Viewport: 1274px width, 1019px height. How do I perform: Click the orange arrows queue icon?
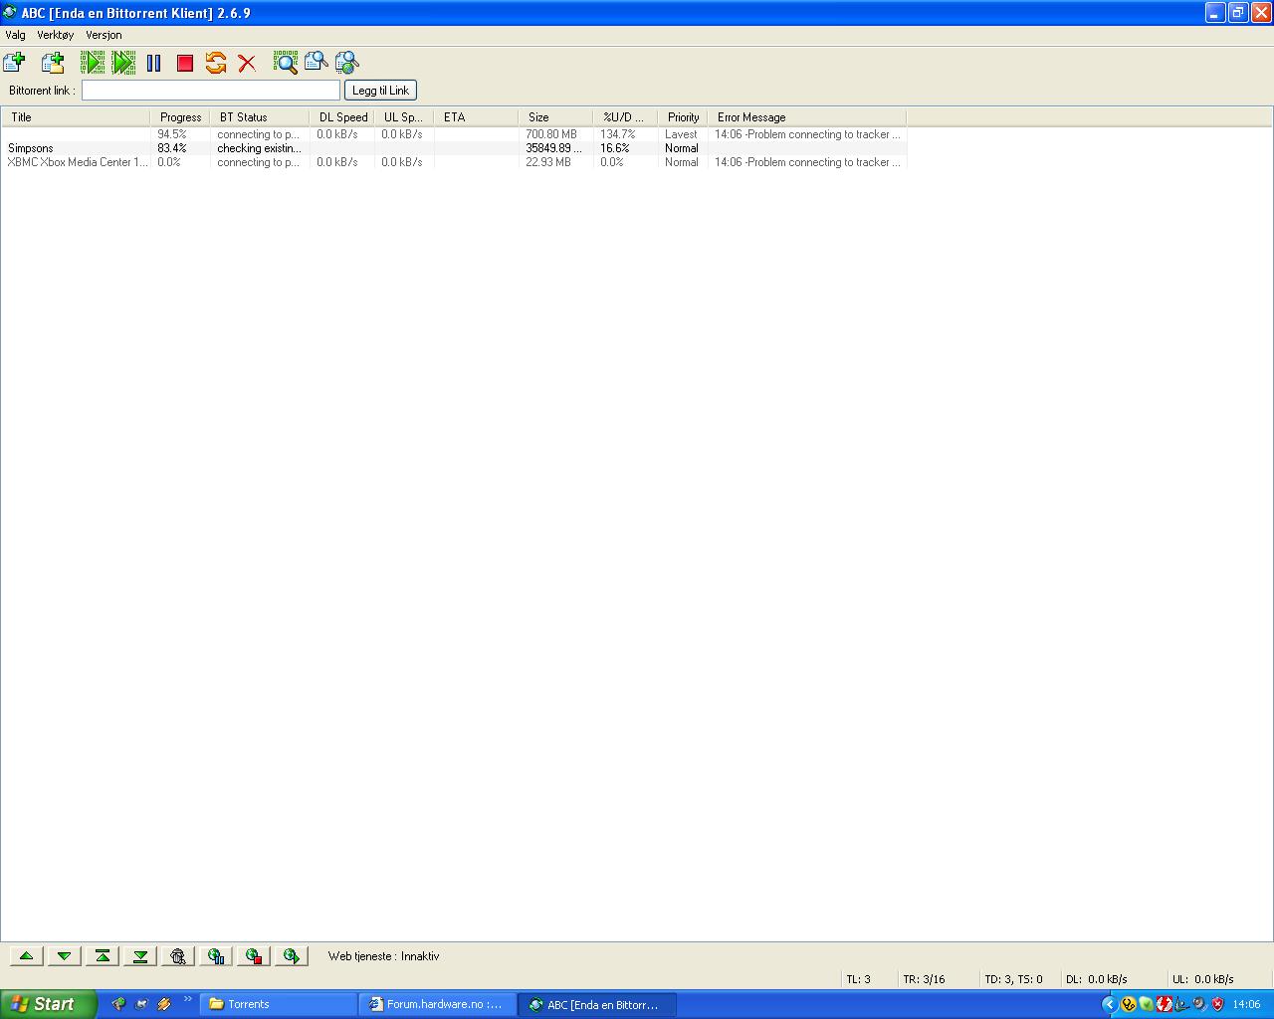tap(216, 63)
